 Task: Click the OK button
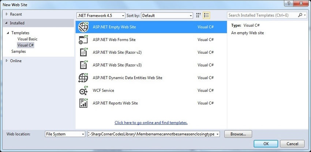tap(266, 144)
